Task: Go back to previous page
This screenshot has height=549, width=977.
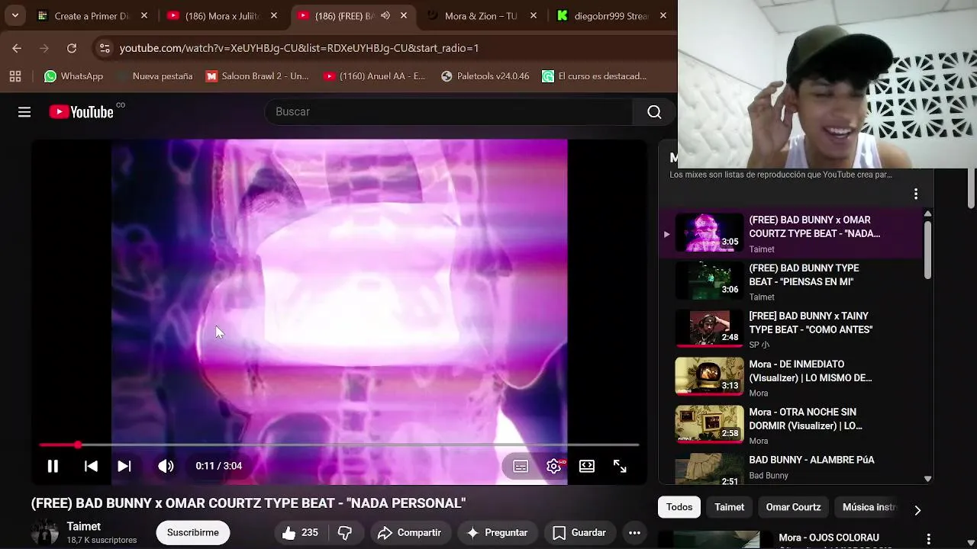Action: tap(17, 48)
